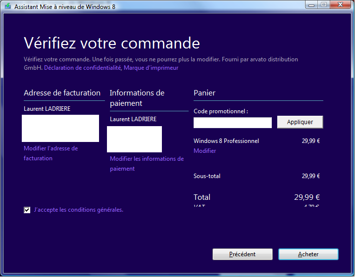This screenshot has height=277, width=355.
Task: Click the Total amount 29,99 €
Action: click(x=307, y=197)
